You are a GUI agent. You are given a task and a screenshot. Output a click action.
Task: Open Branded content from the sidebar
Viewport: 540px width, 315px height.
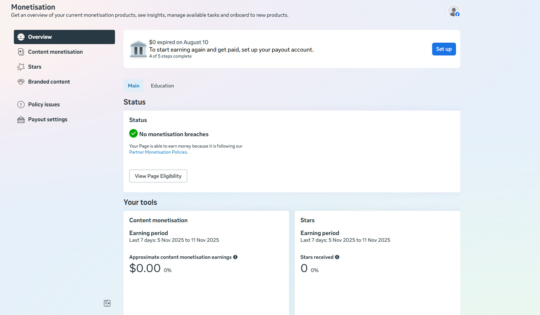pos(49,82)
